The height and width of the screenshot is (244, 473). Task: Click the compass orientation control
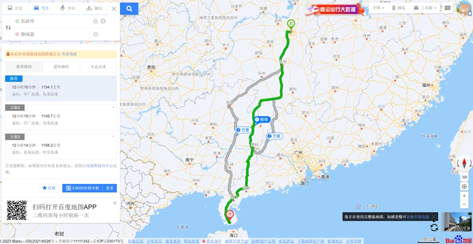pos(464,163)
